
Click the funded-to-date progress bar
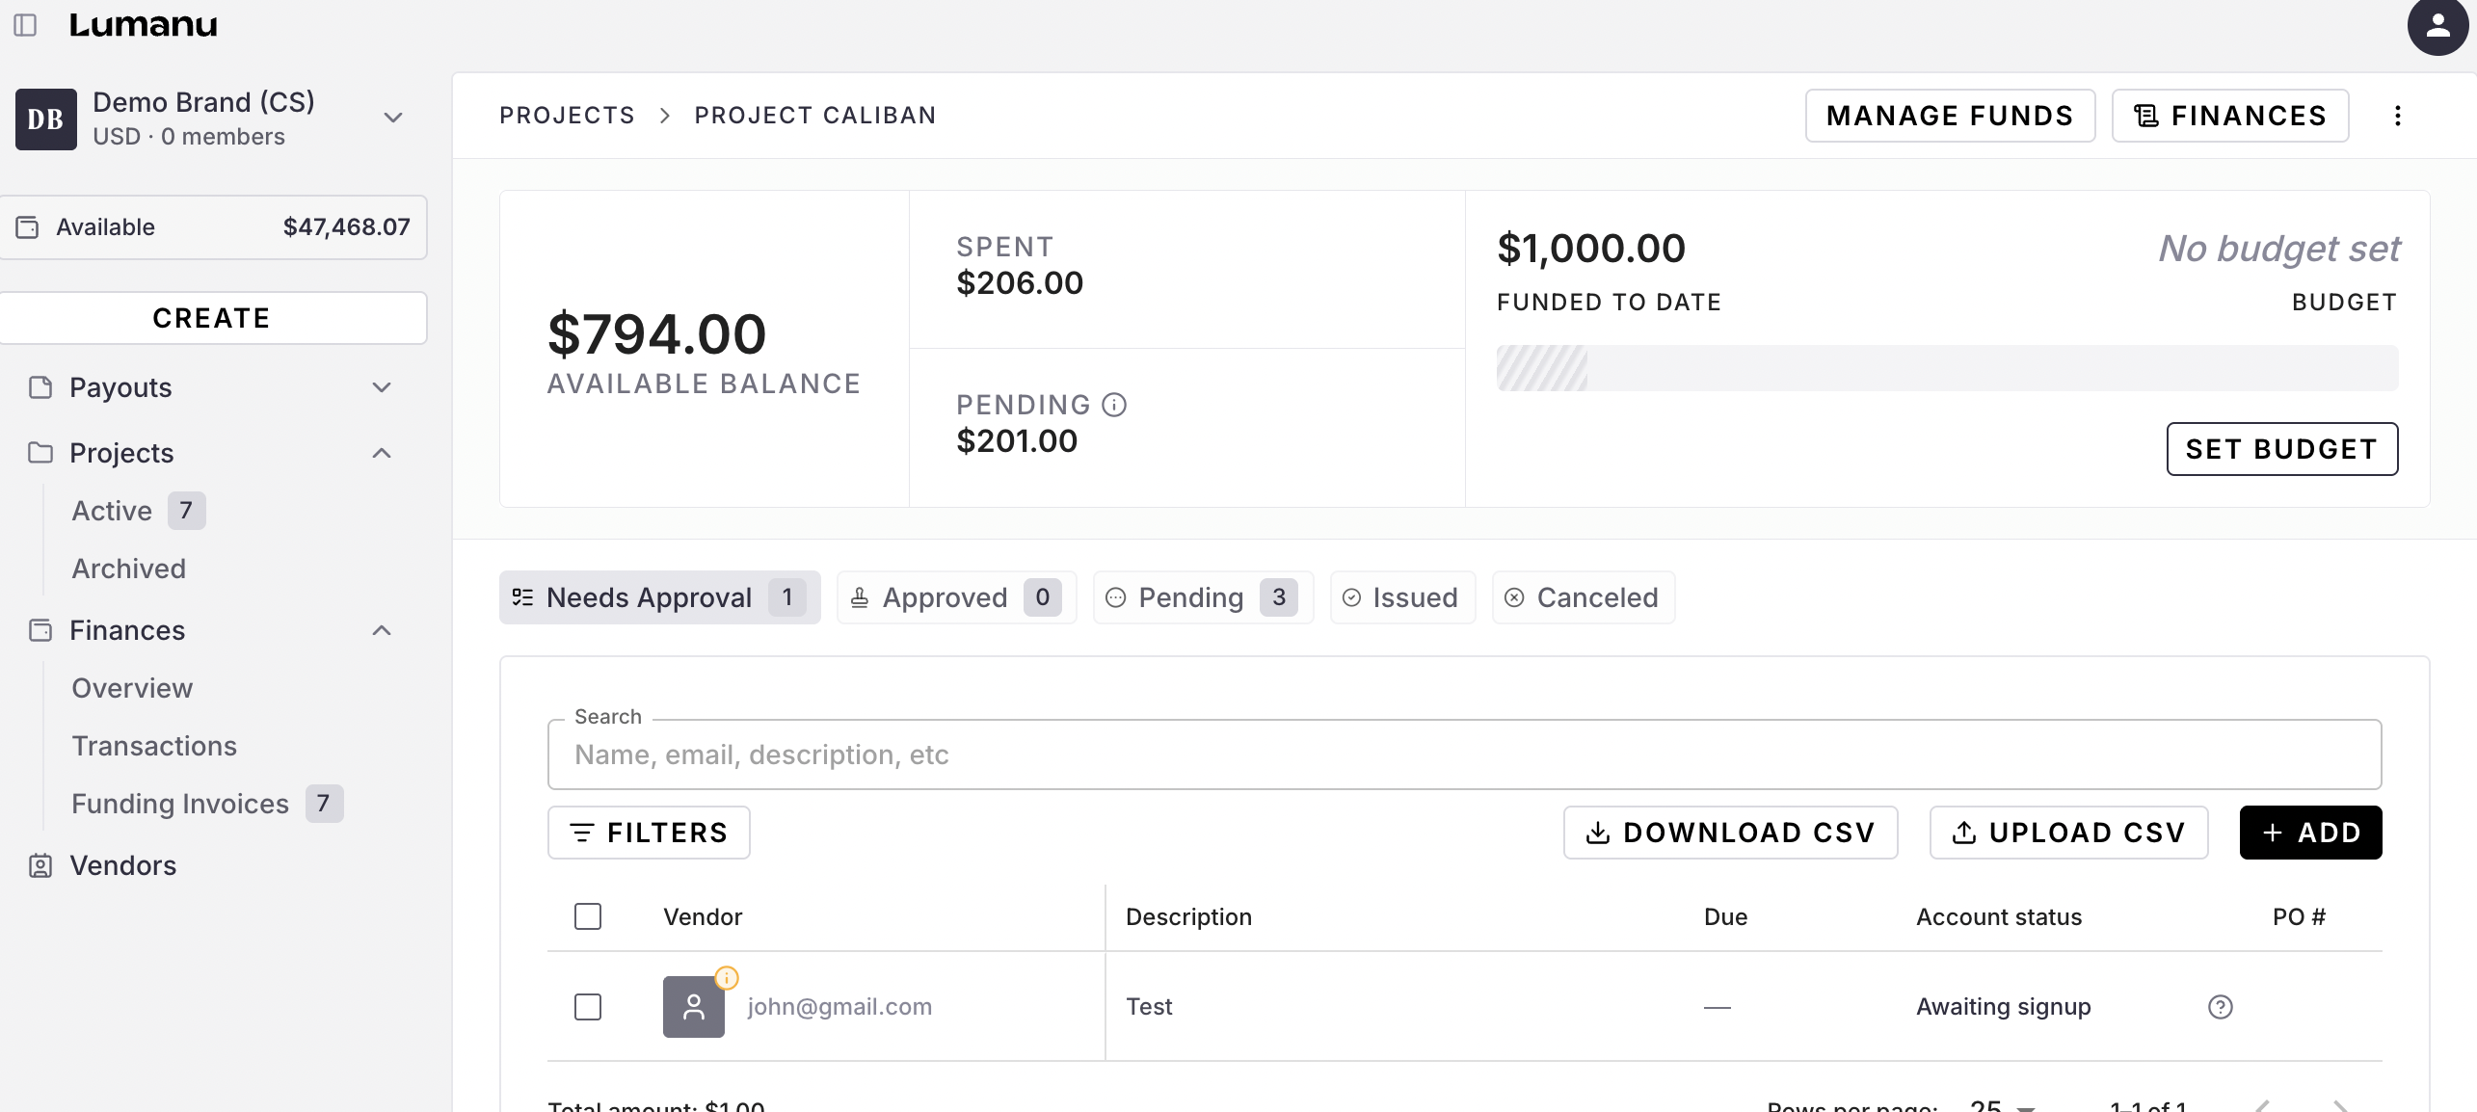[1946, 368]
